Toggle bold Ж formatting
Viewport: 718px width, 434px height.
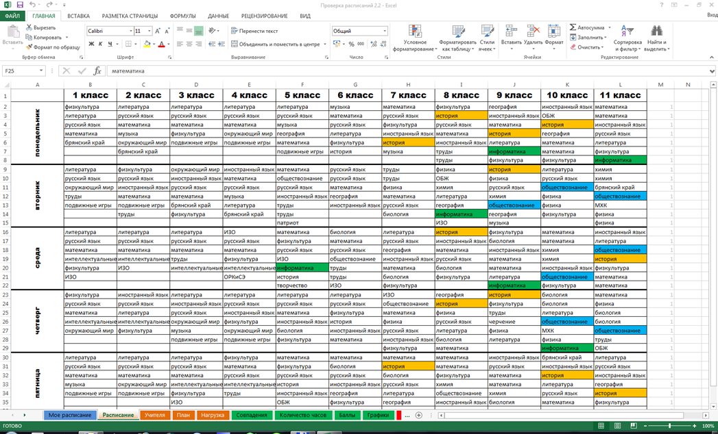click(91, 44)
